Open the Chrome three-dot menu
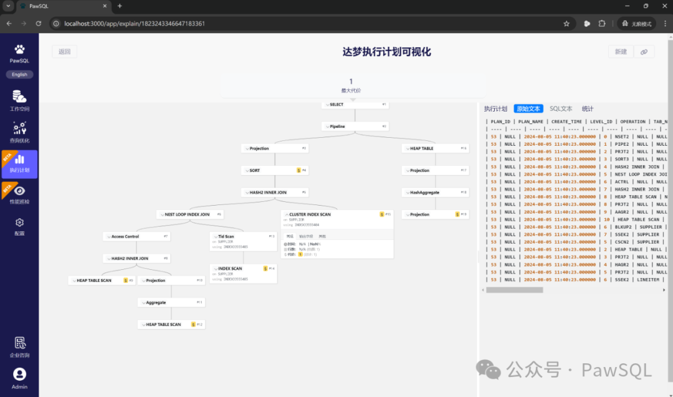673x397 pixels. (x=665, y=24)
